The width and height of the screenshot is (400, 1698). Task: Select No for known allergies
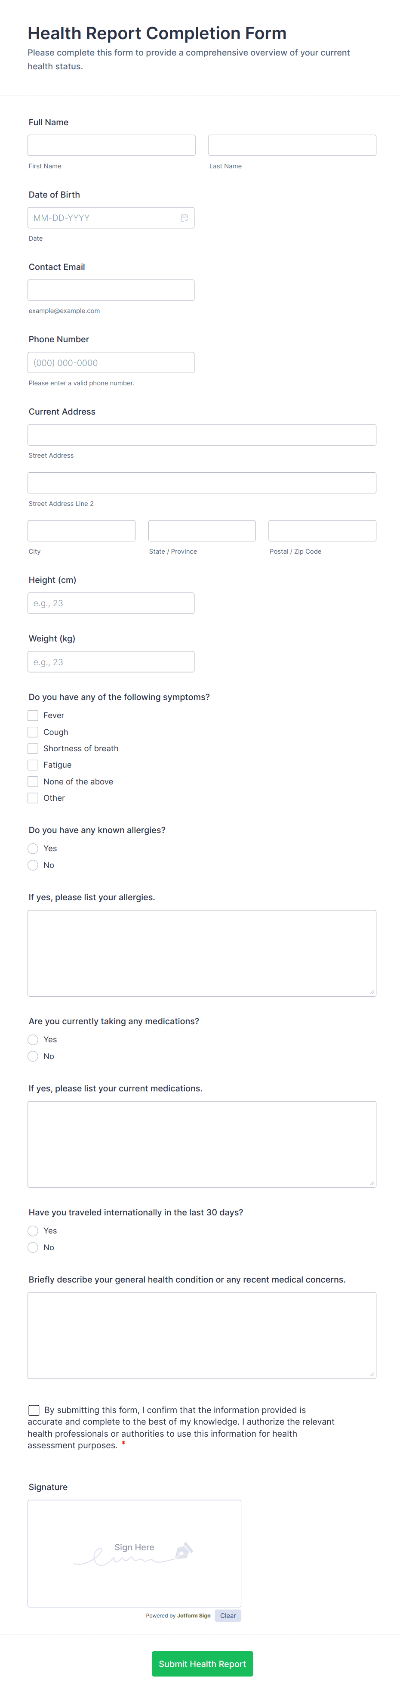(33, 865)
